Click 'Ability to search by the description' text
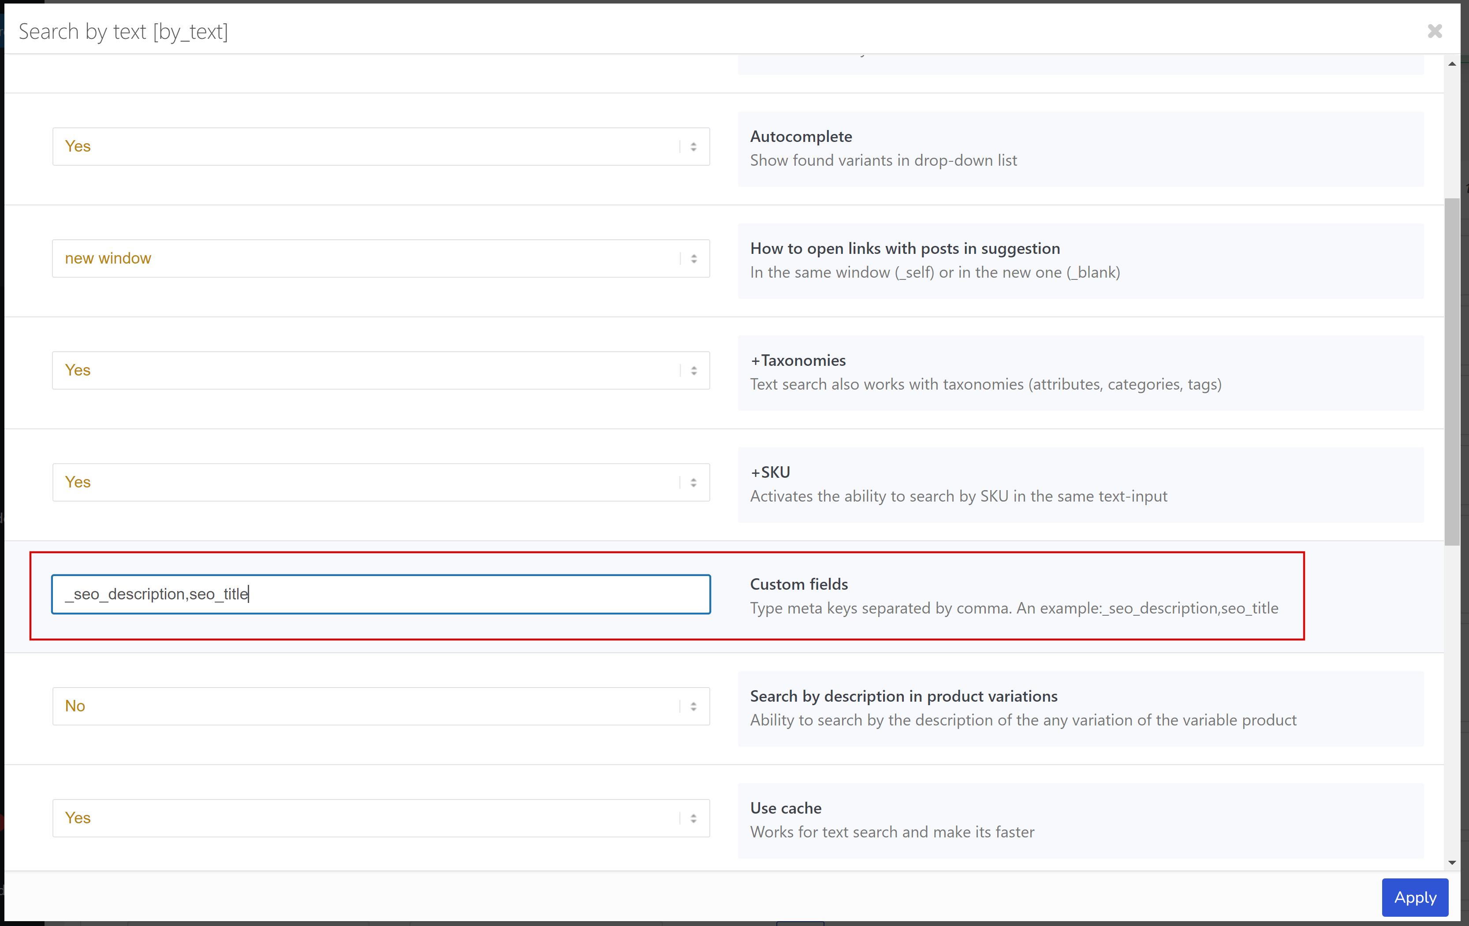This screenshot has width=1469, height=926. [1023, 720]
